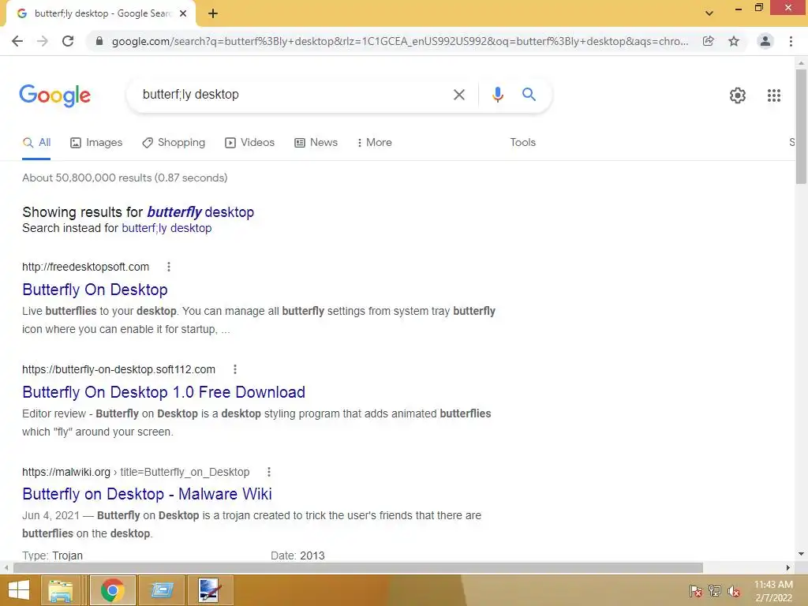This screenshot has height=606, width=808.
Task: Click the horizontal scrollbar thumb
Action: 357,567
